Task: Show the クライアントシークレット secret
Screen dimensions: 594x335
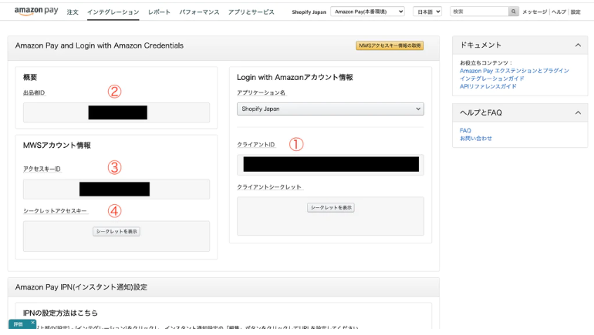Action: point(331,208)
